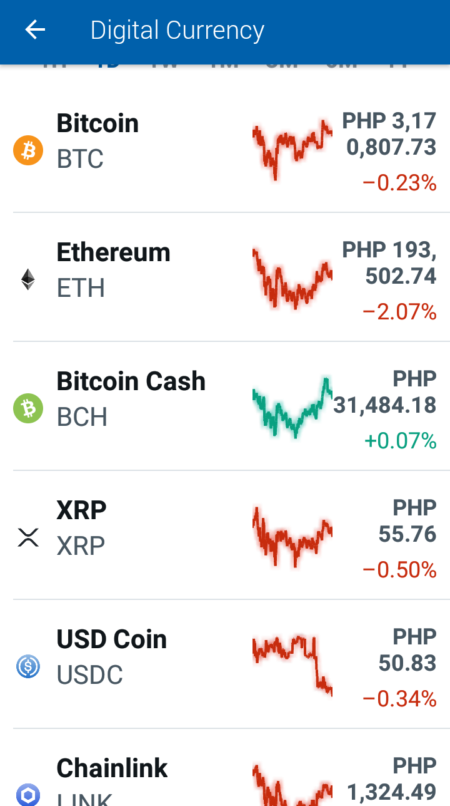Tap the Bitcoin Cash +0.07% change

tap(400, 441)
